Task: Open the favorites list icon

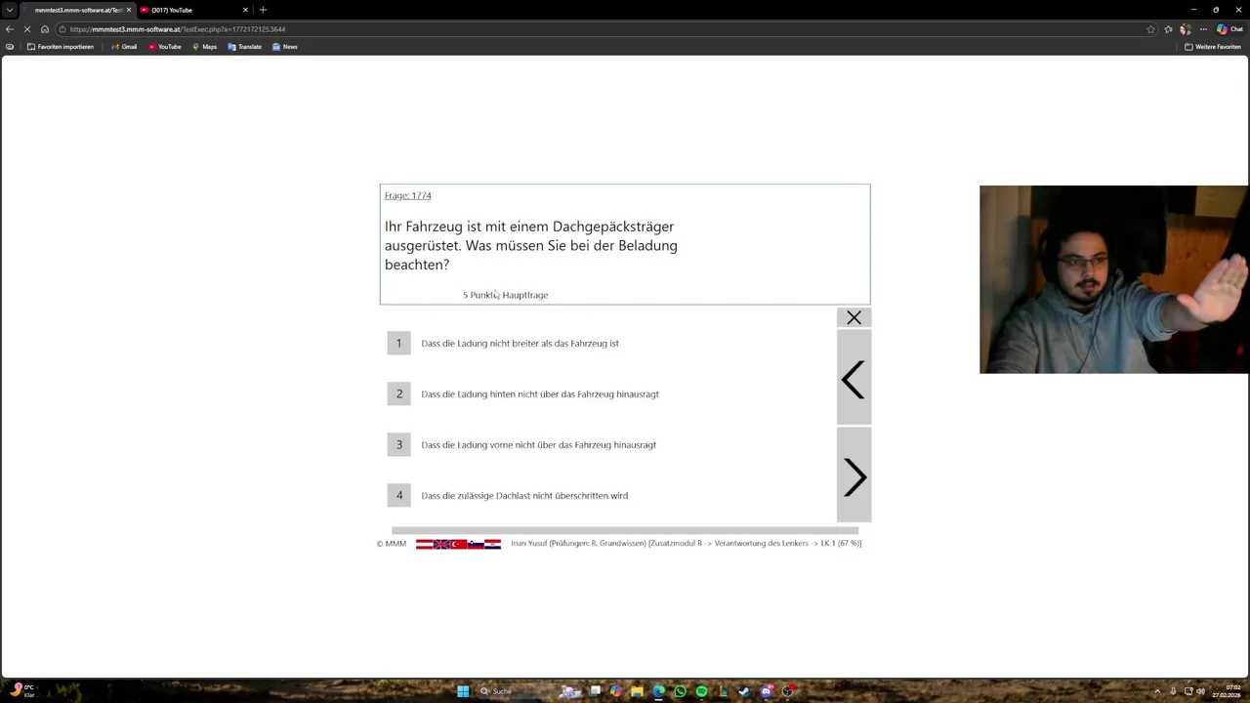Action: [x=1169, y=29]
